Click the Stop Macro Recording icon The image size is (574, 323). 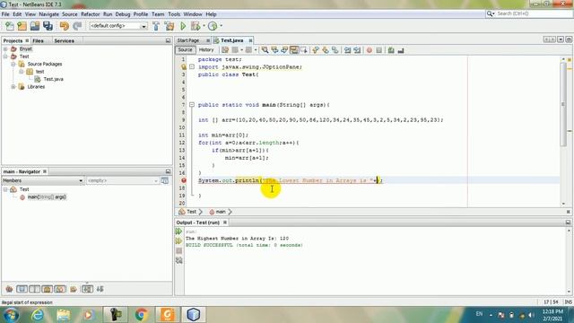coord(378,50)
